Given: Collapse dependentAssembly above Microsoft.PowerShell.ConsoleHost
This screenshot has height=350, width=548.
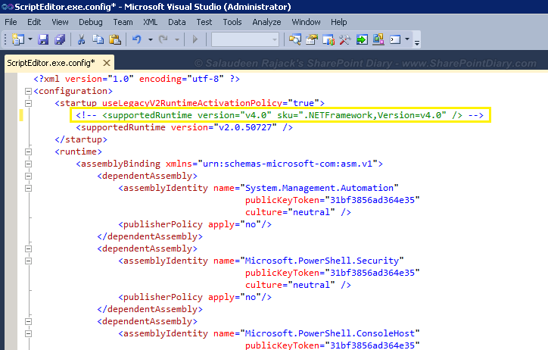Looking at the screenshot, I should [x=28, y=321].
